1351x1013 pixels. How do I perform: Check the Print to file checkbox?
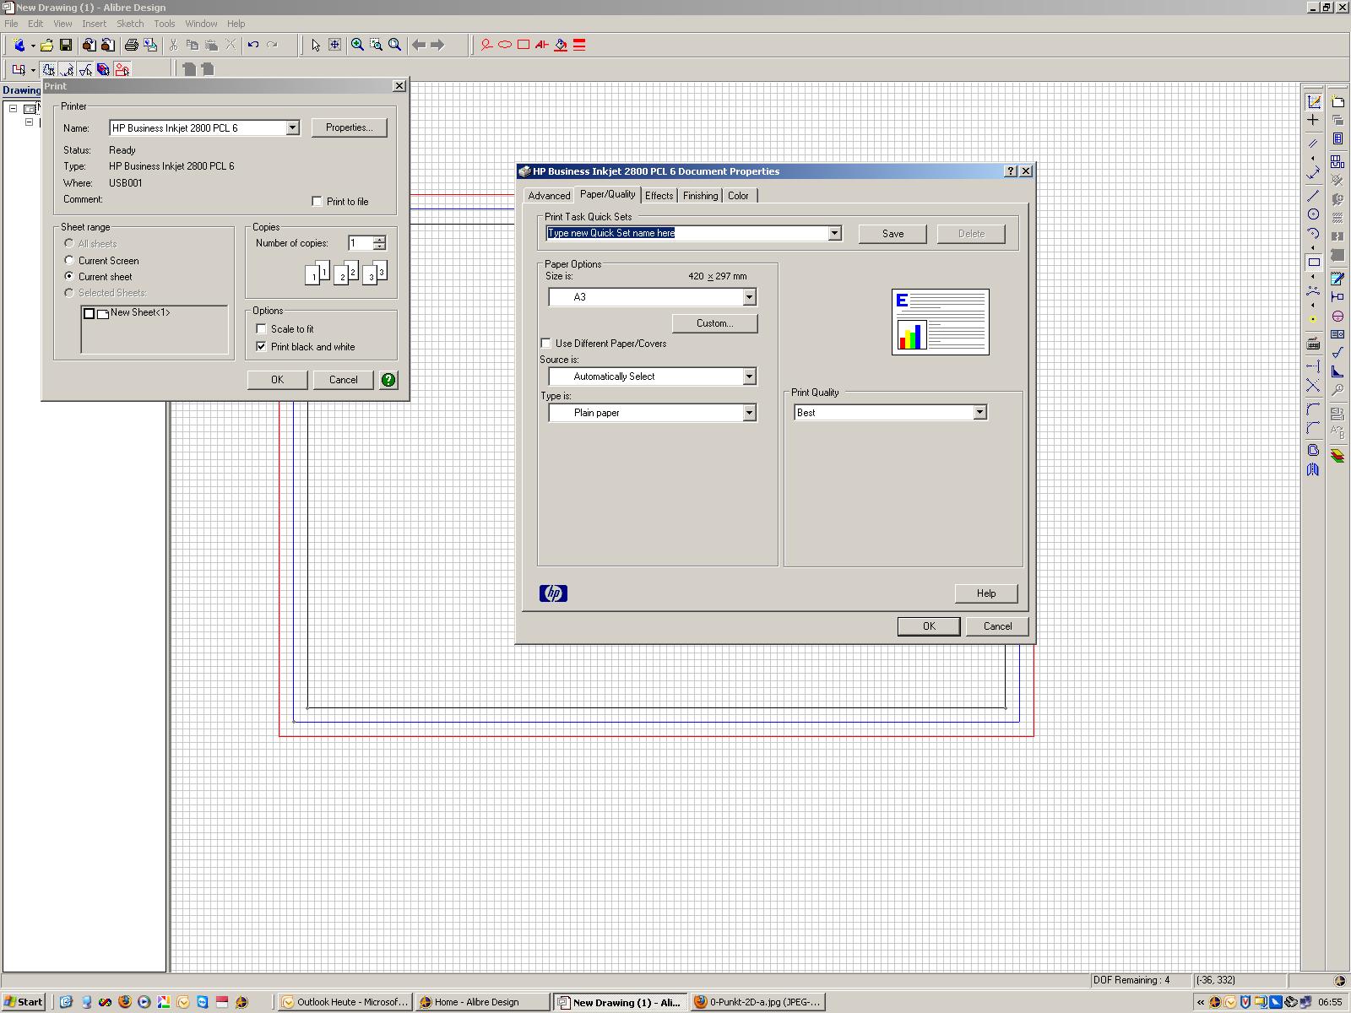pos(317,202)
